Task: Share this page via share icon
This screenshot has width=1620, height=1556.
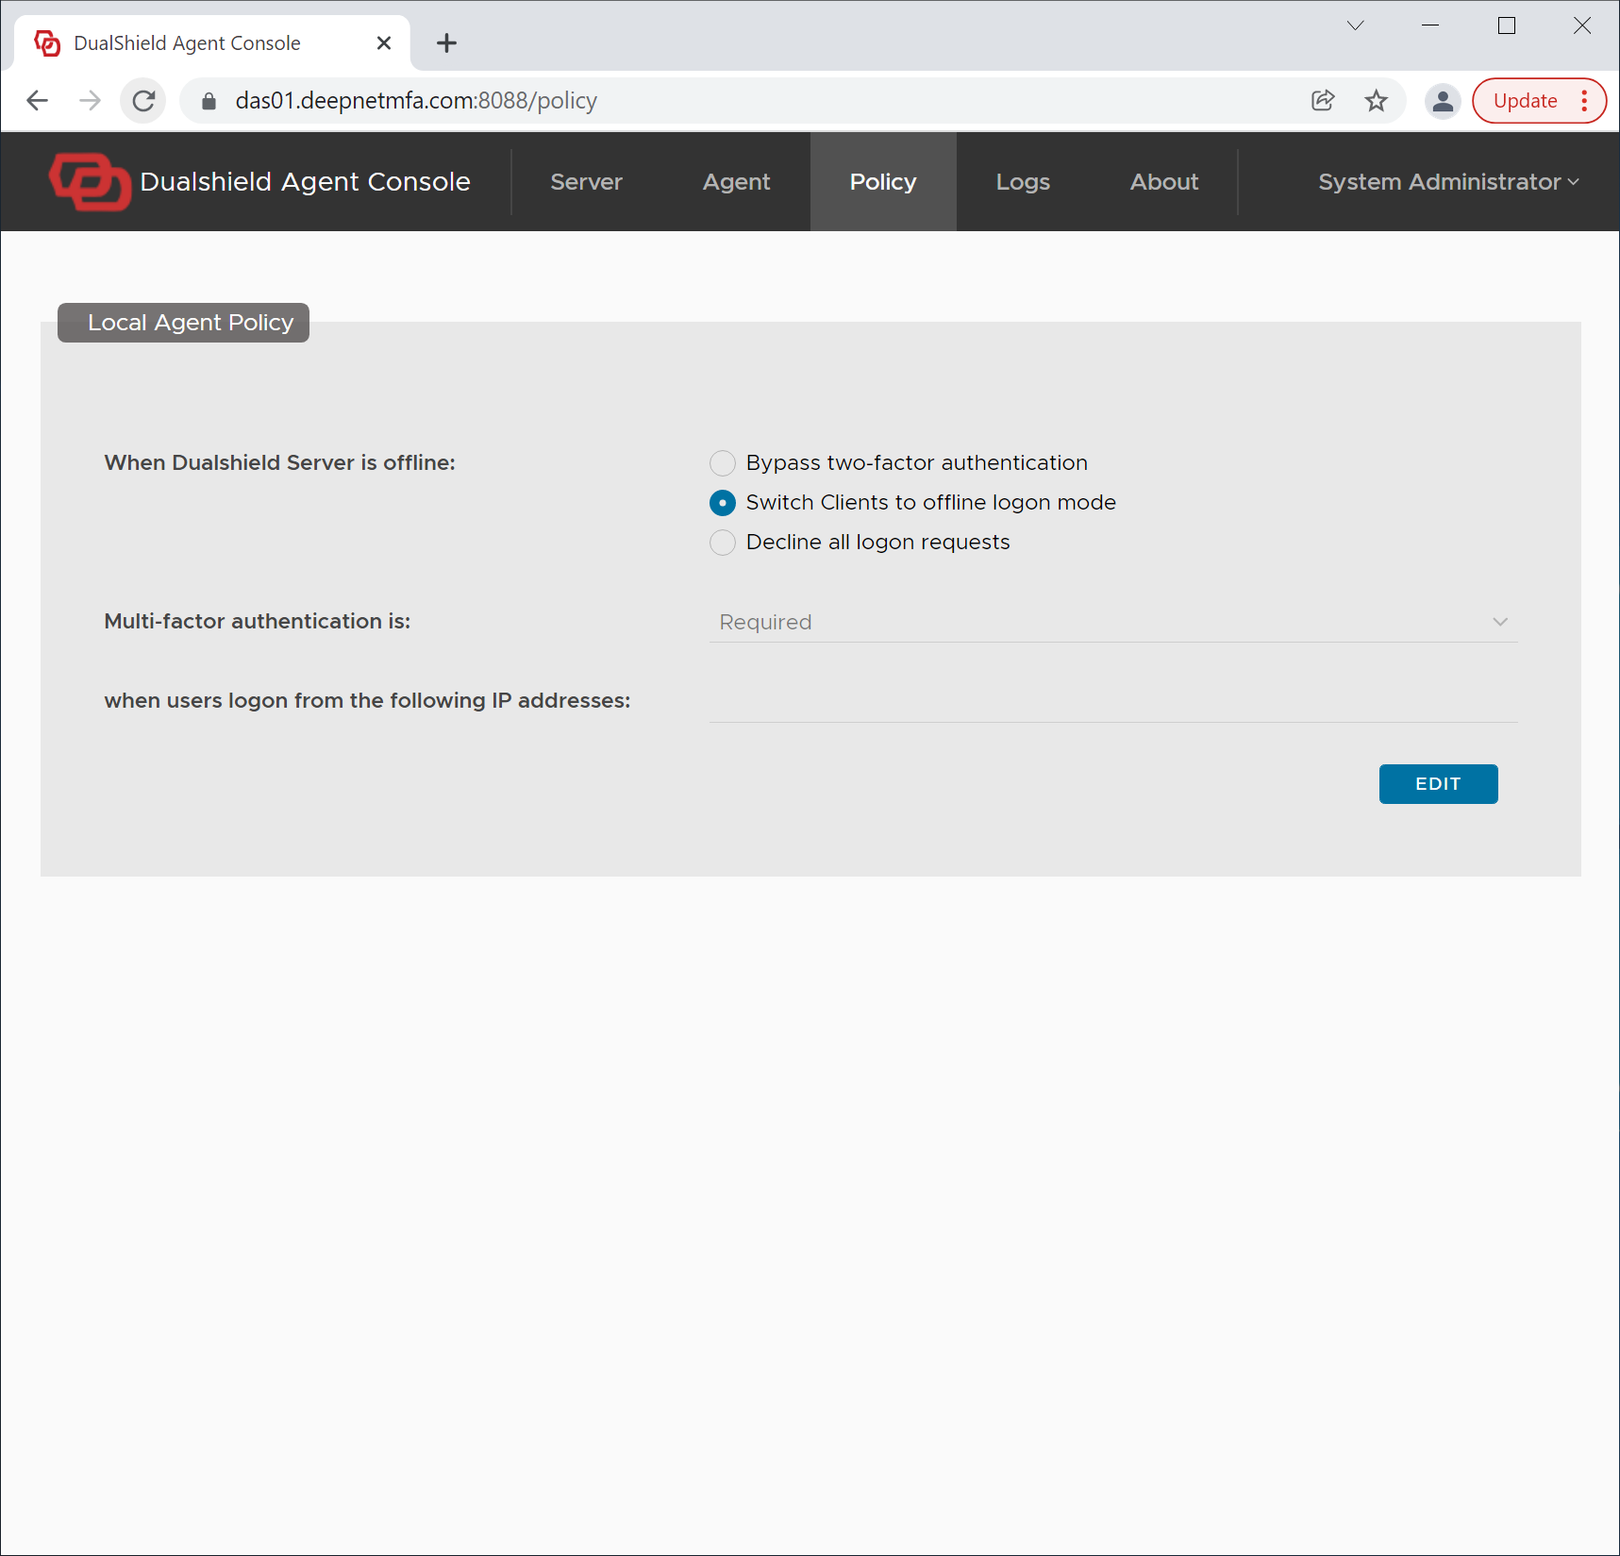Action: 1323,101
